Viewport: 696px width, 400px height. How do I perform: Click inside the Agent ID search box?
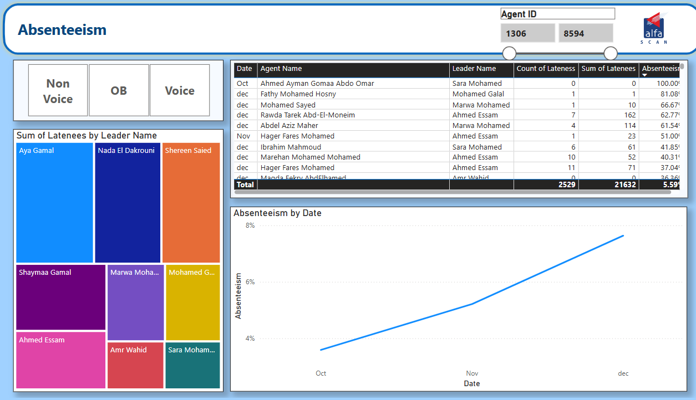click(x=557, y=13)
